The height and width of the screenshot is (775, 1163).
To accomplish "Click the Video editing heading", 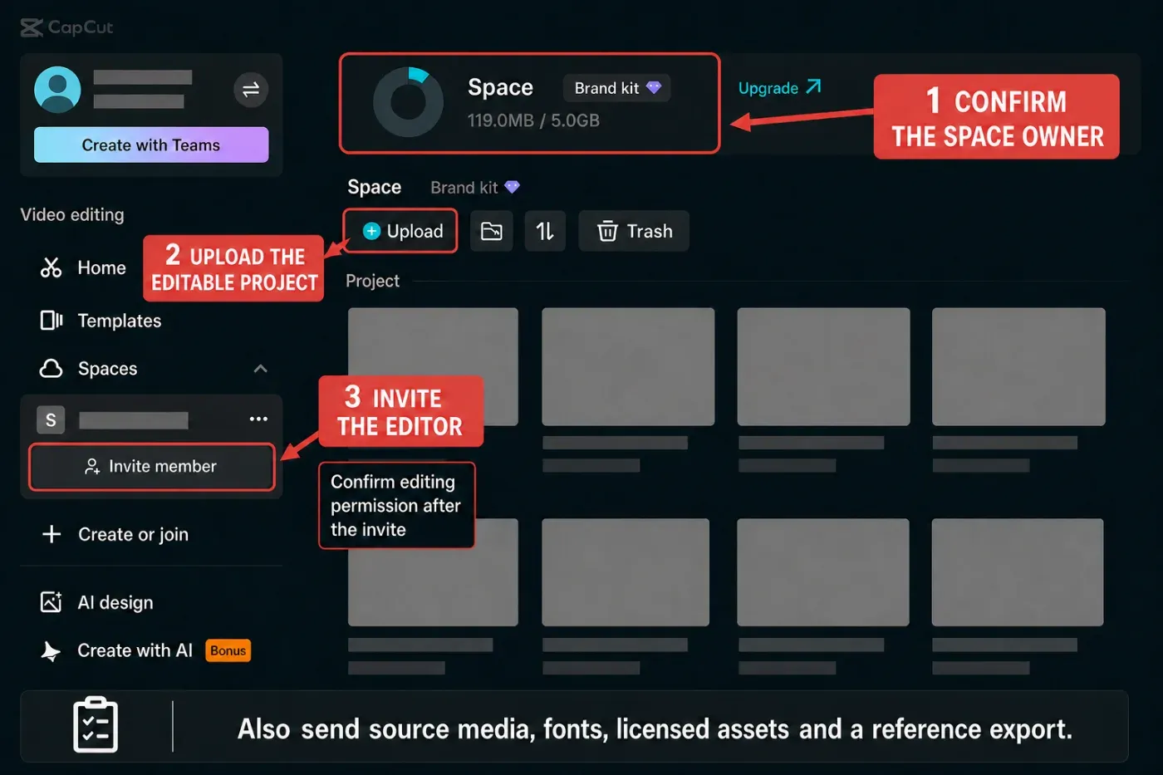I will [72, 214].
